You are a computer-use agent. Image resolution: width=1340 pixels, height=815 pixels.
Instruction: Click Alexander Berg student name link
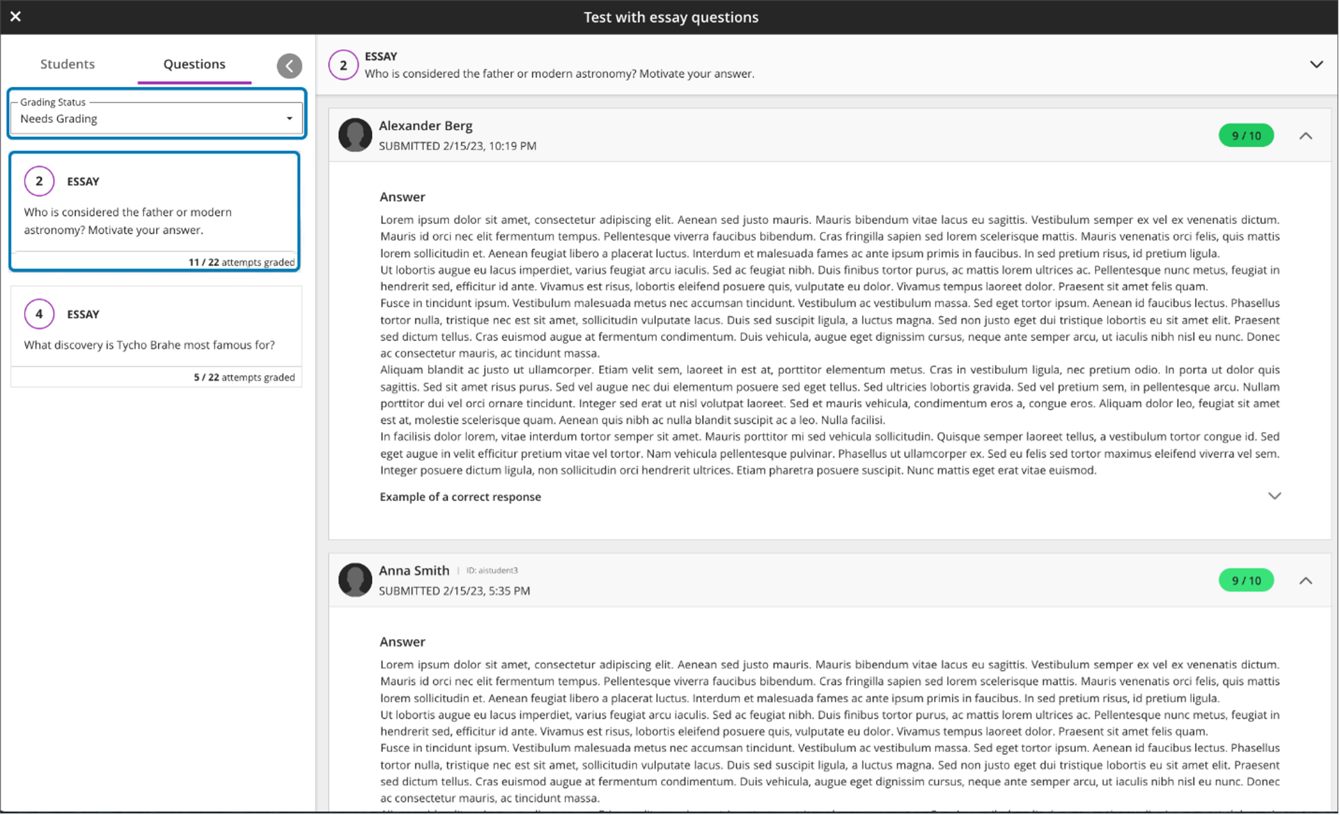[x=425, y=125]
